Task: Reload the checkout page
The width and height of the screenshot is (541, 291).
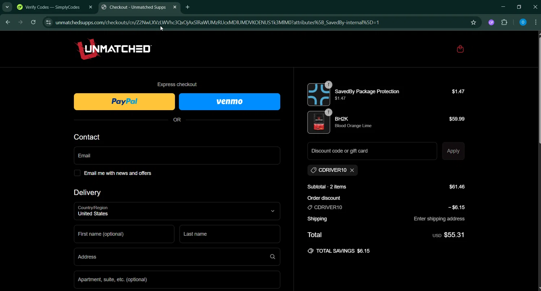Action: 33,22
